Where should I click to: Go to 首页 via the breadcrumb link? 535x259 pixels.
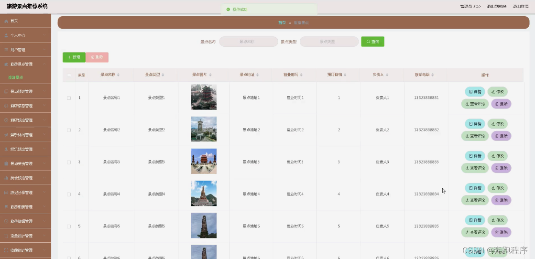click(282, 22)
